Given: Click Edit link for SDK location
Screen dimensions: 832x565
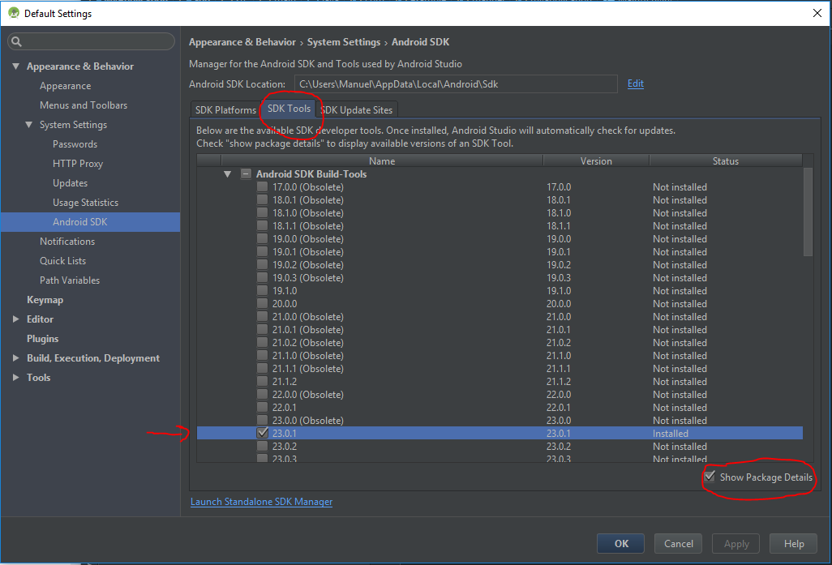Looking at the screenshot, I should [635, 83].
